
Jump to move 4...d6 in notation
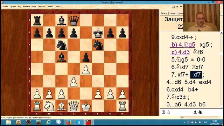pos(174,82)
